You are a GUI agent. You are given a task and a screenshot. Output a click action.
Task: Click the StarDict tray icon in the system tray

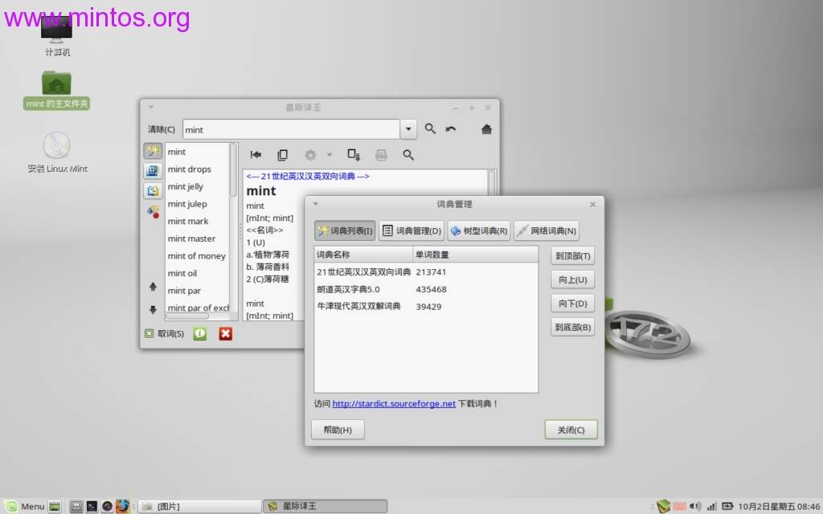point(663,506)
